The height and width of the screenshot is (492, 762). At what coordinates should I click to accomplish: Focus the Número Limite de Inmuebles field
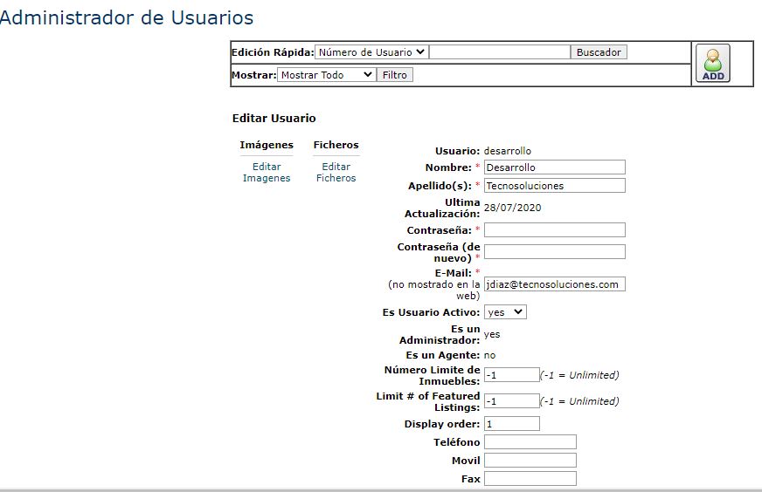[511, 375]
